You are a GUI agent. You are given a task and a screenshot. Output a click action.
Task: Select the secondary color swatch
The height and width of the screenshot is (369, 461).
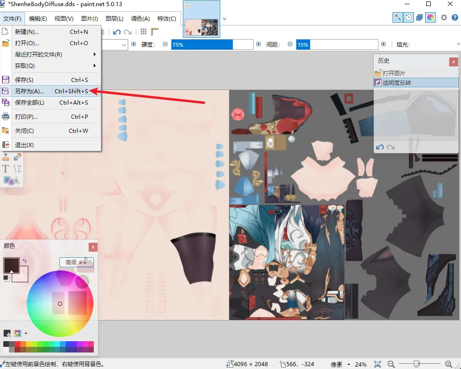24,277
